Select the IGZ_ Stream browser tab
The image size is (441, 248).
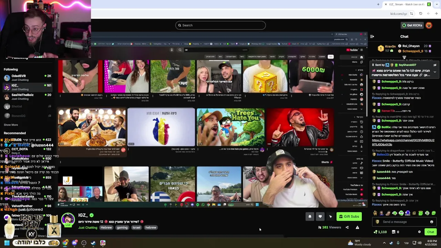coord(408,4)
